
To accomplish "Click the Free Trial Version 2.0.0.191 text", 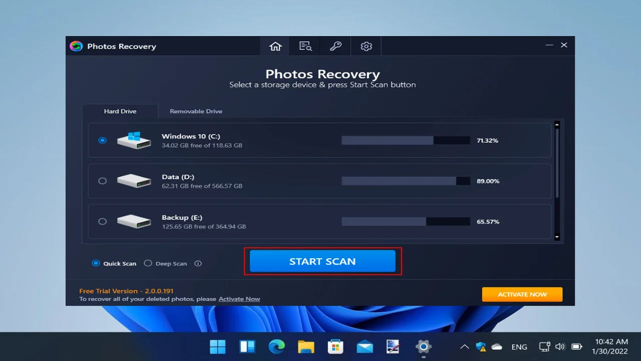I will (126, 291).
